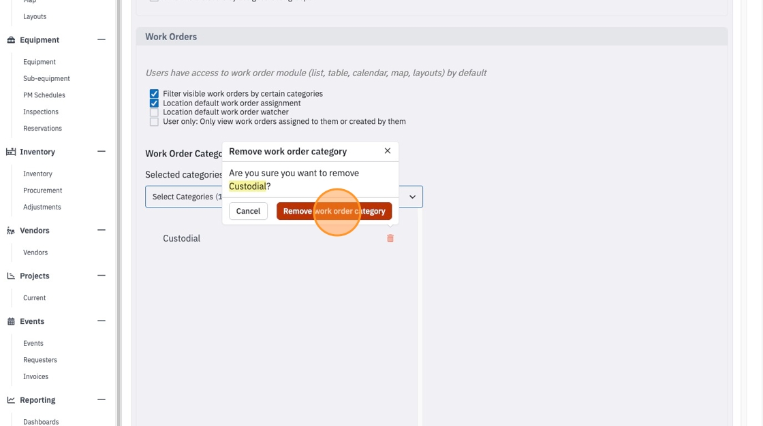Collapse the Projects sidebar section

tap(102, 275)
